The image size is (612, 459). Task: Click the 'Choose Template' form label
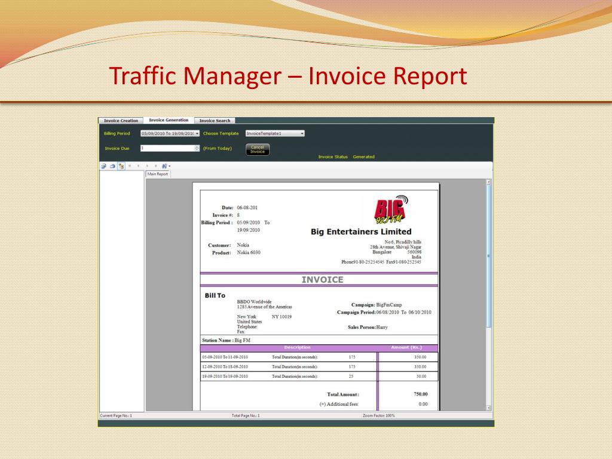221,133
